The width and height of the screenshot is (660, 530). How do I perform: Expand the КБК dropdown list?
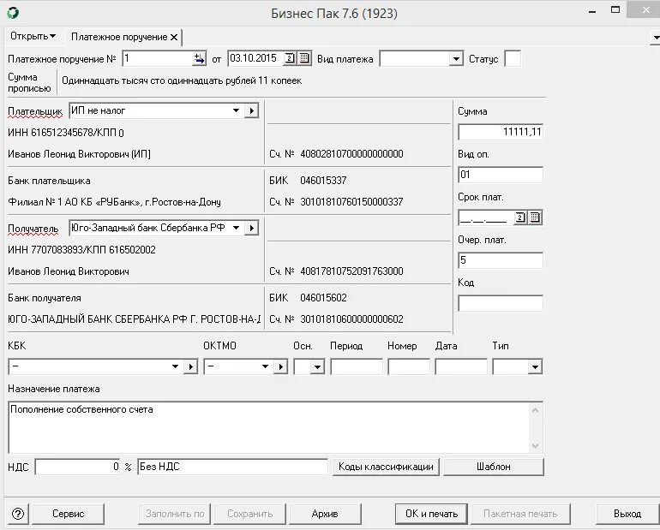coord(175,366)
